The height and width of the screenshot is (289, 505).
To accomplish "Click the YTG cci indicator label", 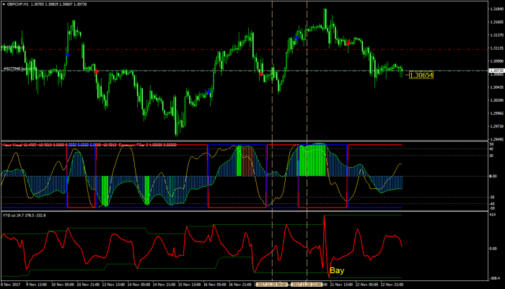I will point(10,215).
